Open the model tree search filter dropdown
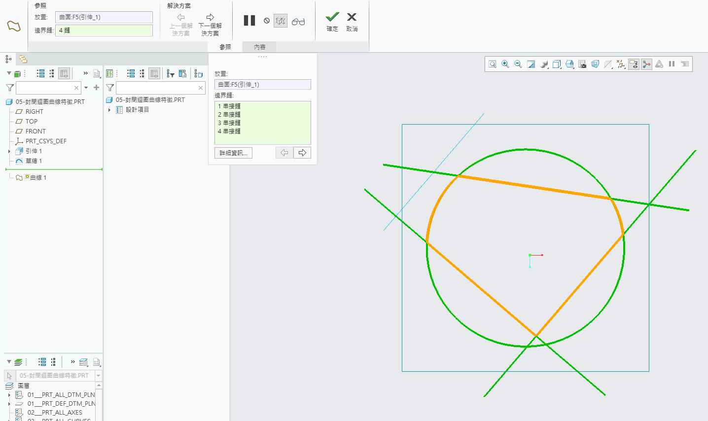708x421 pixels. tap(86, 88)
